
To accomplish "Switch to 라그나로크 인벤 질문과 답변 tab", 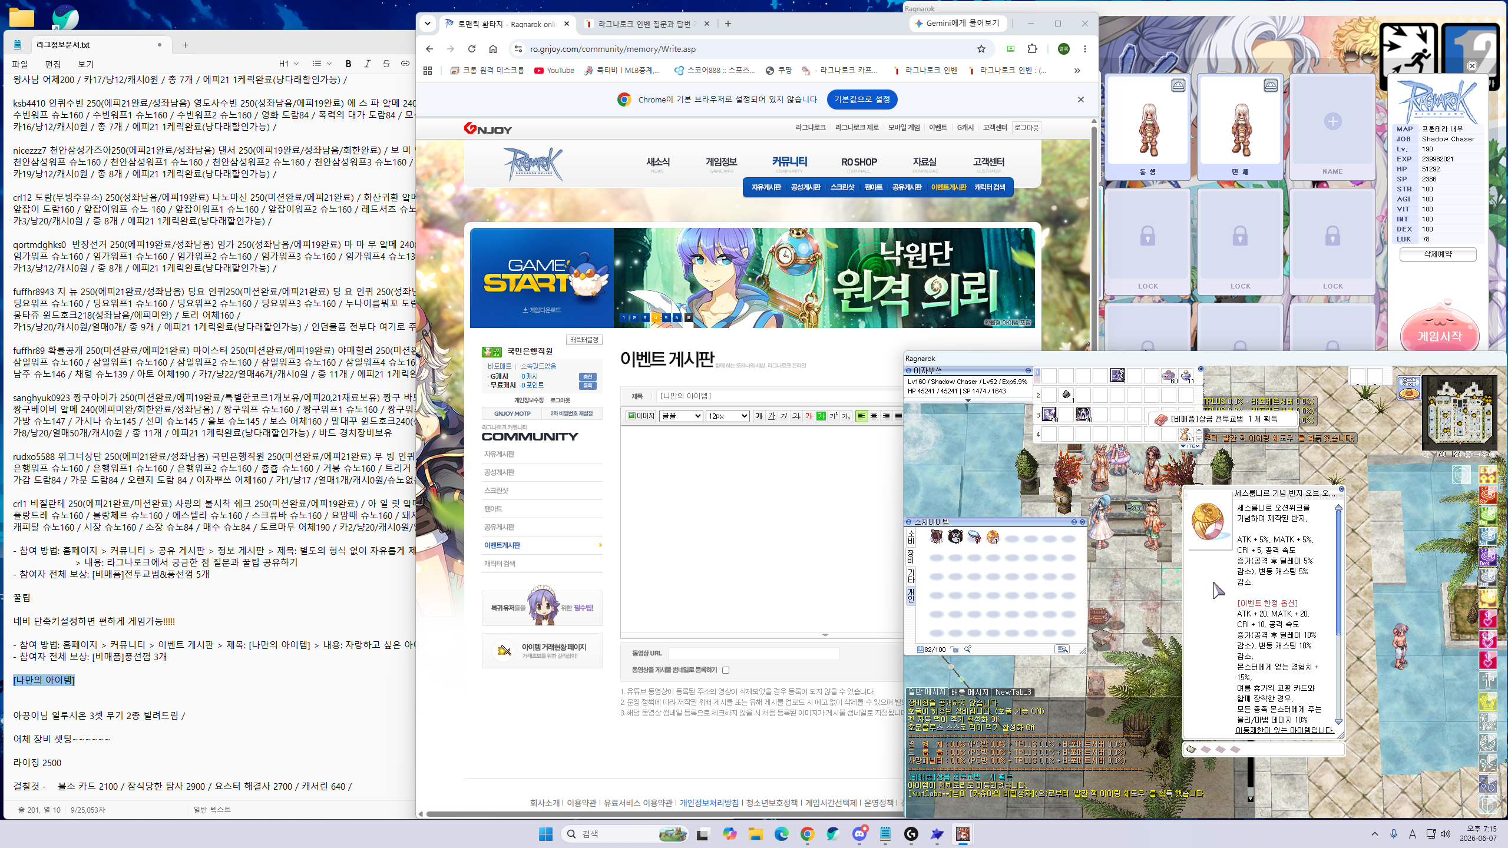I will tap(647, 24).
